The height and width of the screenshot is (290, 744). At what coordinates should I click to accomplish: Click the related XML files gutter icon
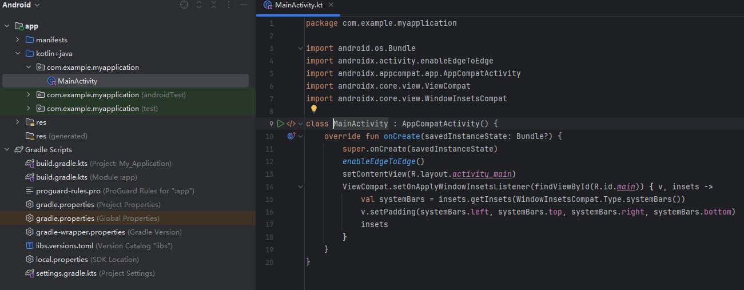tap(291, 124)
